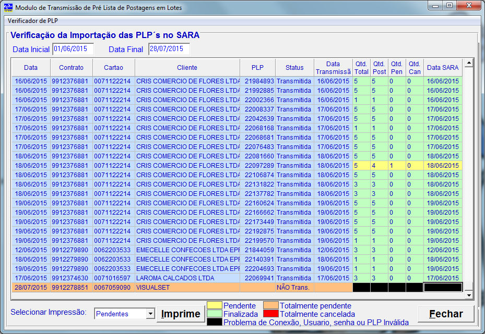Select PLP number 22131822
Screen dimensions: 485x334
click(259, 184)
